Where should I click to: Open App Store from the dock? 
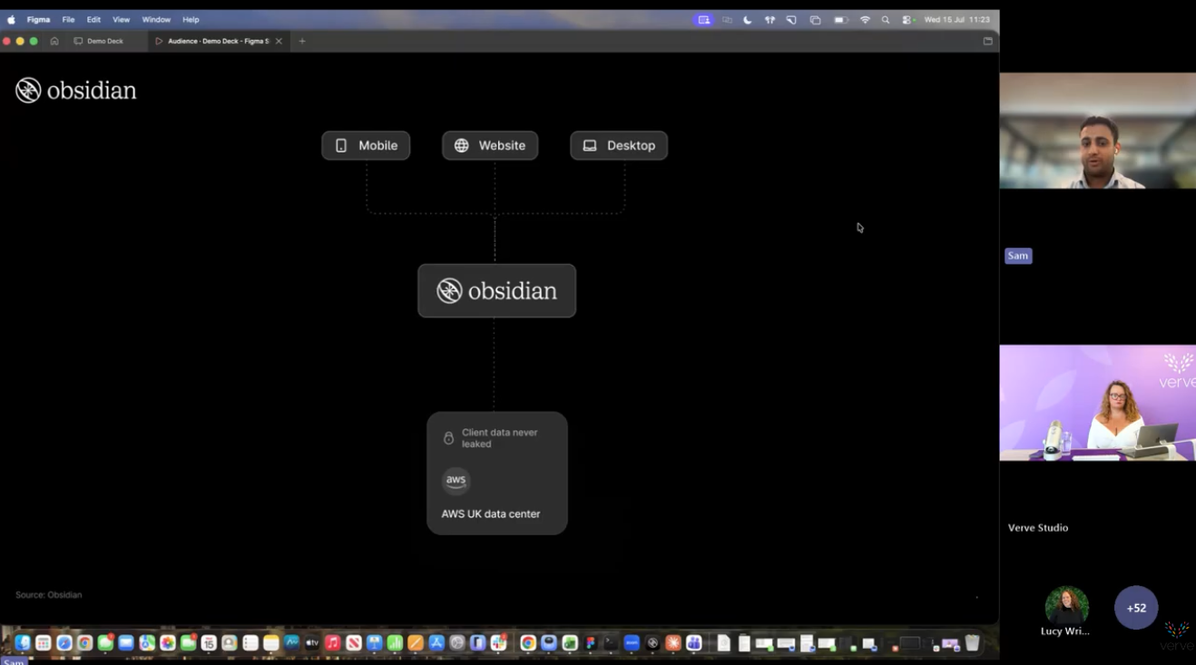click(x=436, y=643)
